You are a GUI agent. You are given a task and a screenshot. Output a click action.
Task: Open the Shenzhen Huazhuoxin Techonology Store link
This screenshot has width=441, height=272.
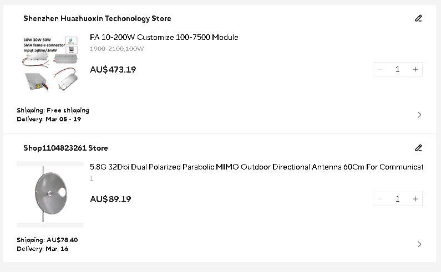pos(97,18)
